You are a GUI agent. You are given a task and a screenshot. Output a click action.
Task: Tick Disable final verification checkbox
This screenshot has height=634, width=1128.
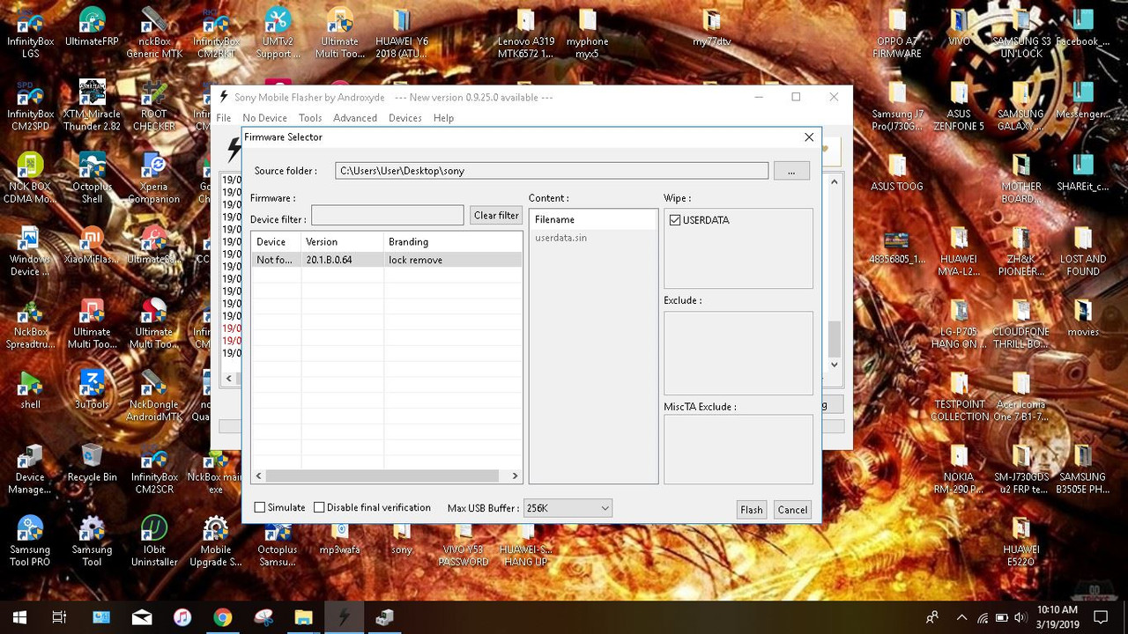319,508
